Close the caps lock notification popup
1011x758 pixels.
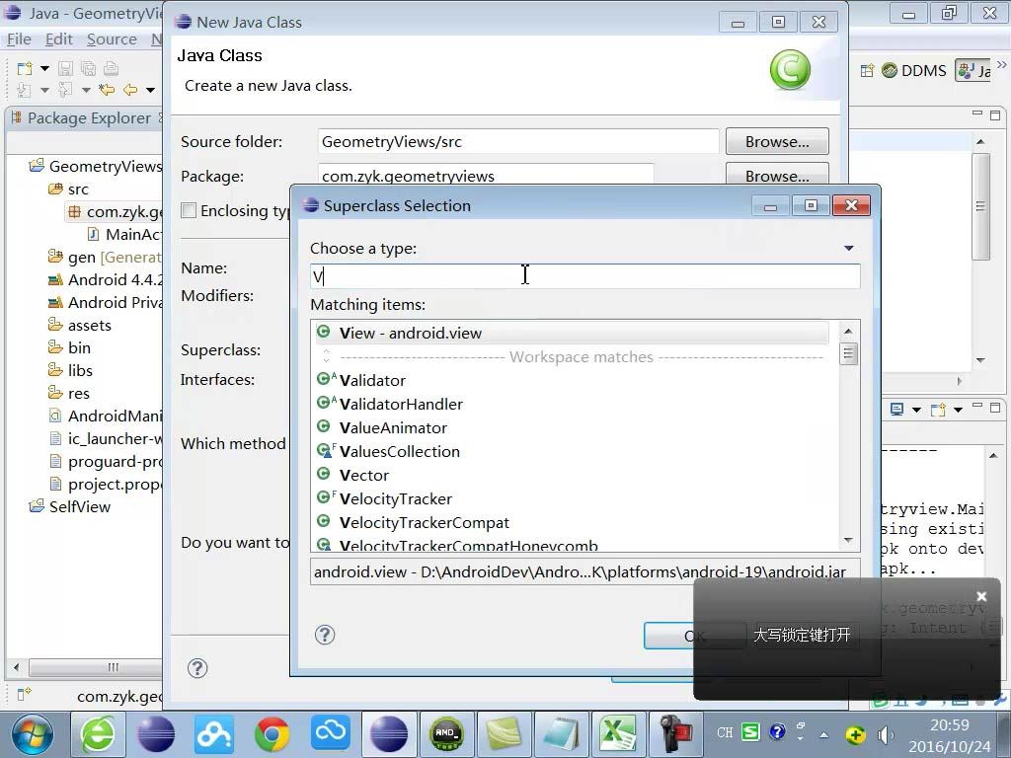coord(981,597)
